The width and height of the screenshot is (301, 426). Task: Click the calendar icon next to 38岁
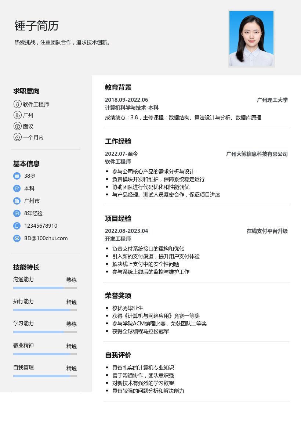tap(17, 176)
